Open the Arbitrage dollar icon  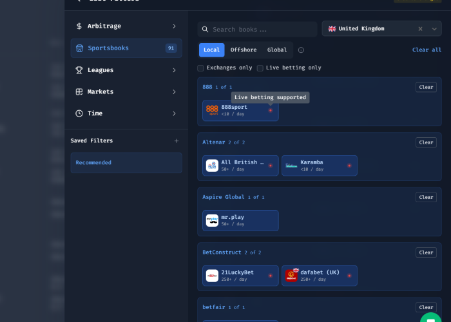pyautogui.click(x=79, y=26)
